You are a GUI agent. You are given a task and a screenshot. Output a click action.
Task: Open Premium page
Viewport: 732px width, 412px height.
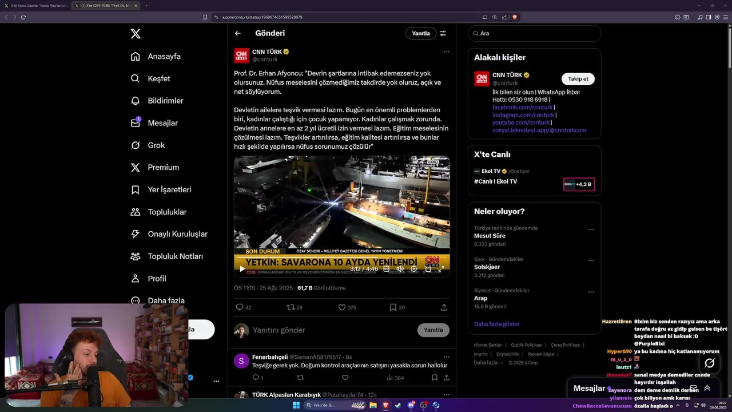(155, 168)
